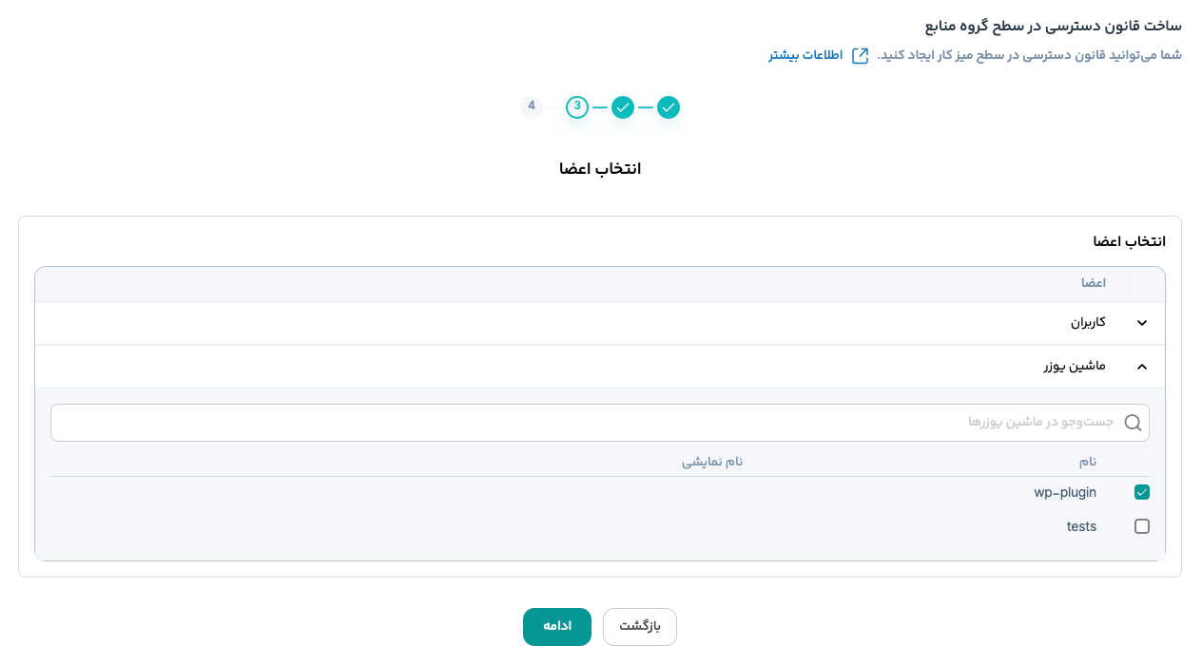Select step 3 circle in the stepper
This screenshot has width=1202, height=664.
coord(577,107)
